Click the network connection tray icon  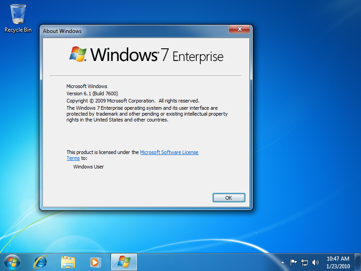click(x=305, y=262)
